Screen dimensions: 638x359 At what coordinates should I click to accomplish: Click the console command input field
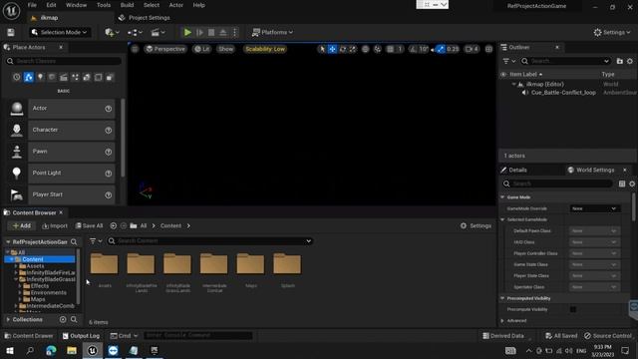pos(197,336)
